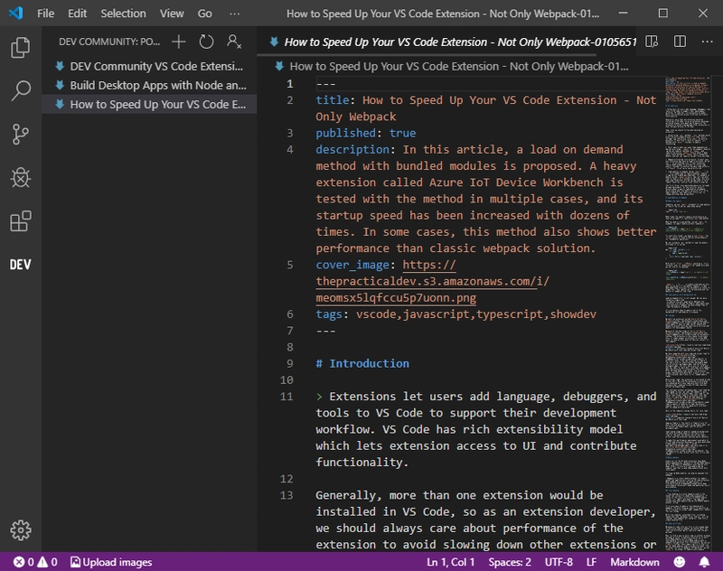723x571 pixels.
Task: Open the Explorer view in activity bar
Action: coord(20,48)
